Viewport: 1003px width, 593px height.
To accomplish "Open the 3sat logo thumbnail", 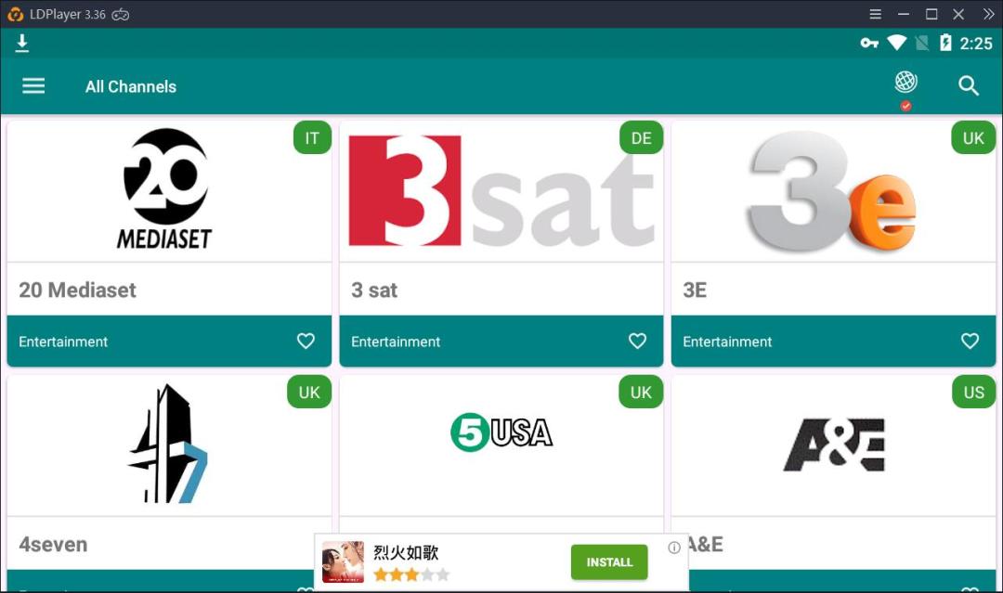I will pos(501,190).
